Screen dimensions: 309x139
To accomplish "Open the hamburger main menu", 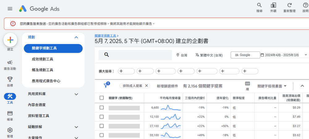I will click(x=10, y=9).
